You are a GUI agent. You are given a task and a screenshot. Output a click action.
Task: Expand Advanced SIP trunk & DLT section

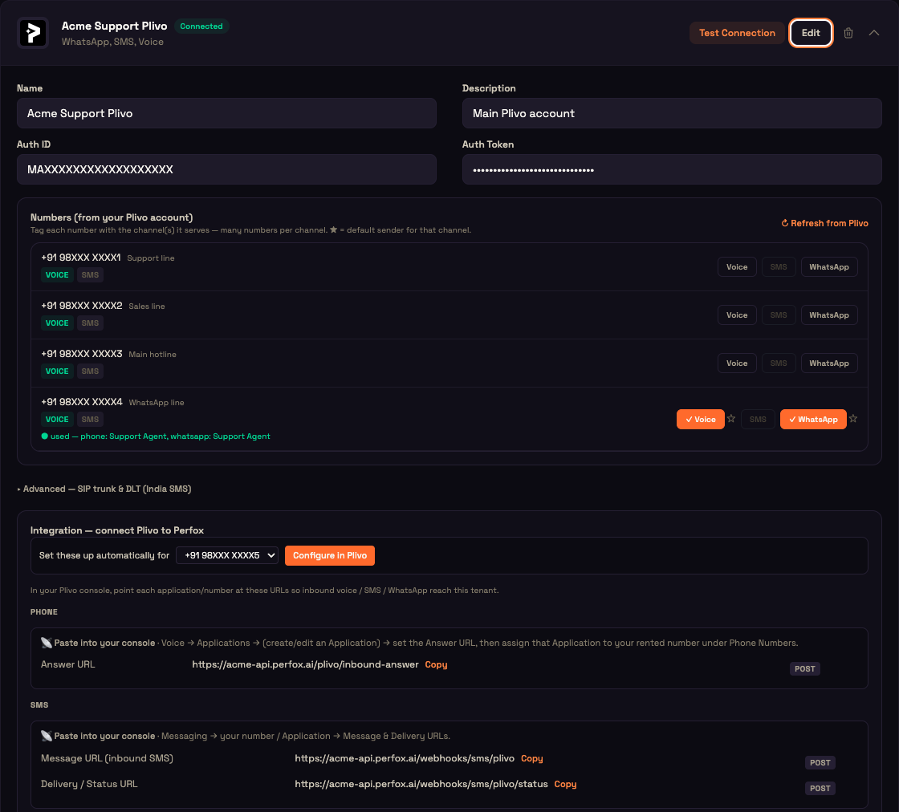(x=104, y=489)
